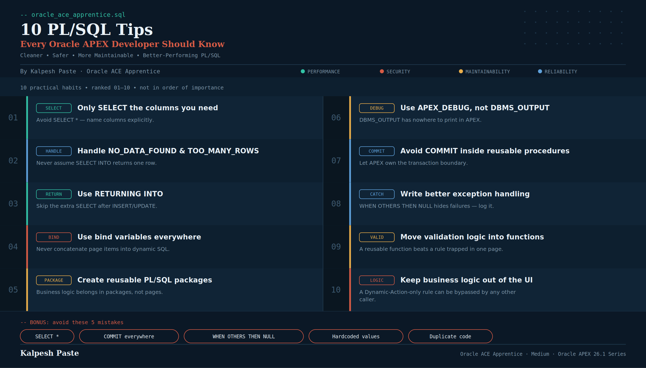Click the 'oracle_ace_apprentice.sql' filename comment
Image resolution: width=646 pixels, height=368 pixels.
(73, 15)
